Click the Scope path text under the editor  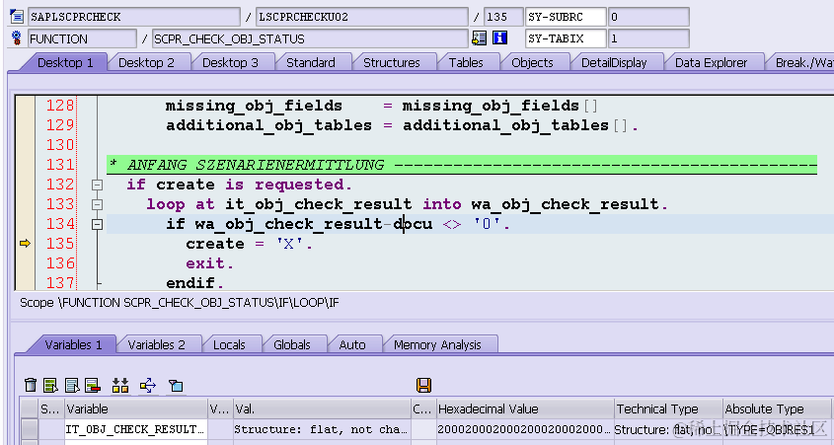click(180, 303)
